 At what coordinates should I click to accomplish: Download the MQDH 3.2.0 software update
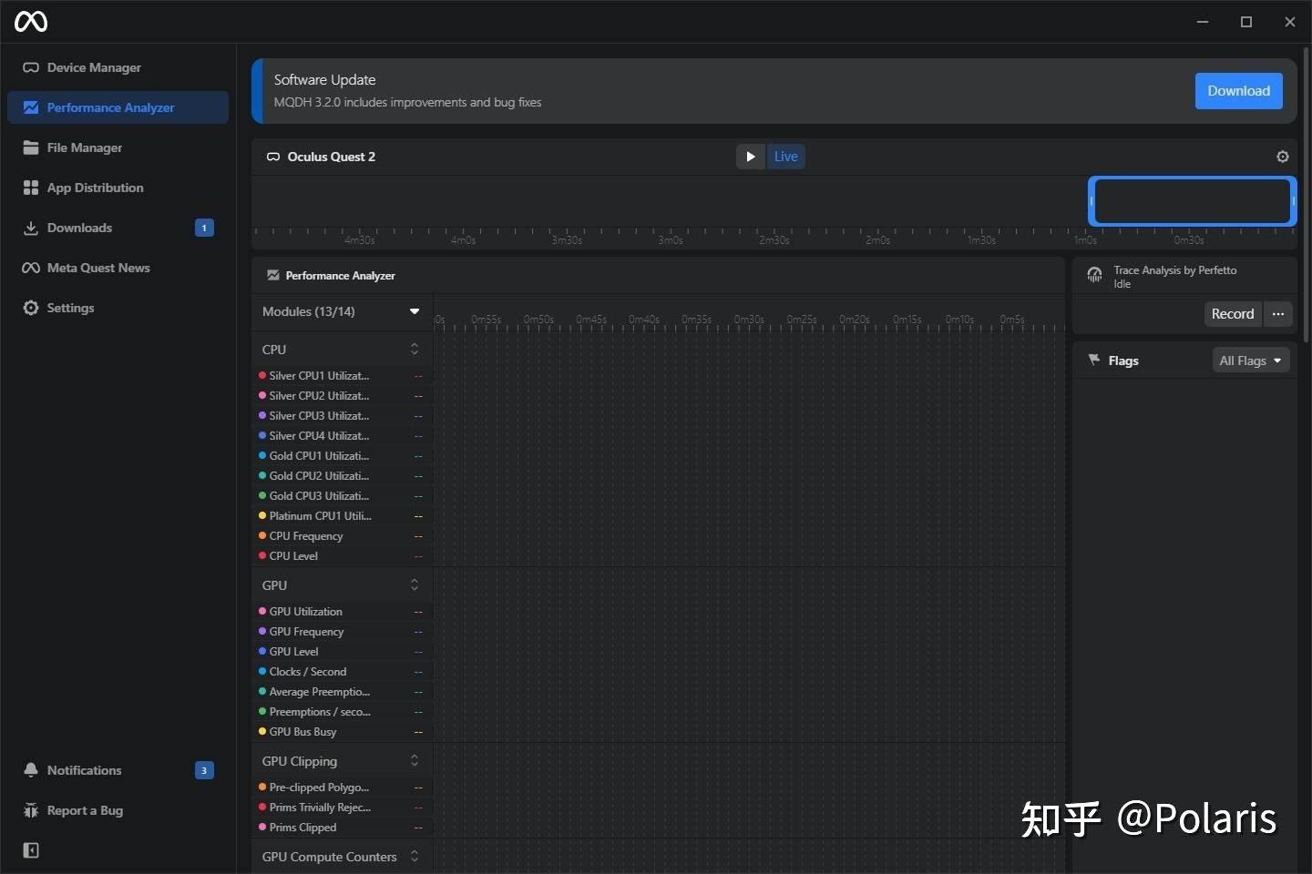click(x=1238, y=91)
